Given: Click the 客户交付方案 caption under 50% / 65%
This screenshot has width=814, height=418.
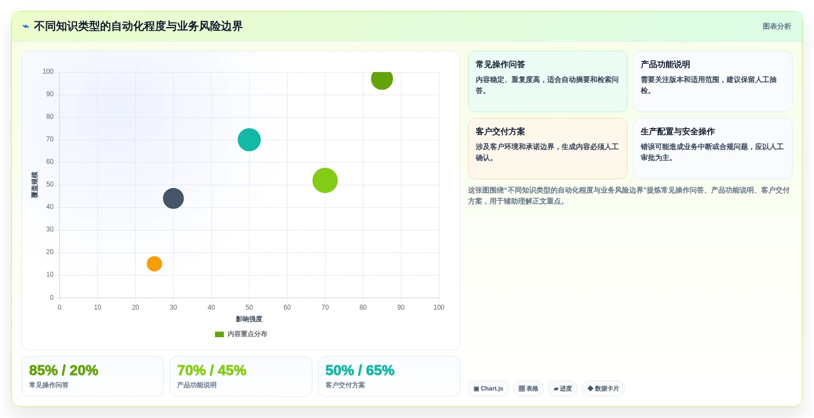Looking at the screenshot, I should (345, 385).
